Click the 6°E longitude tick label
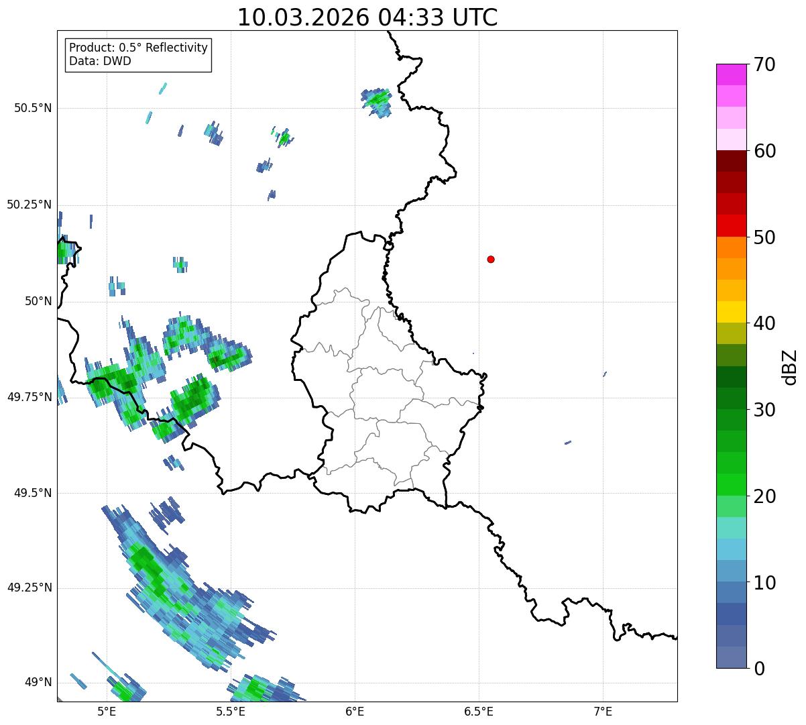Viewport: 806px width, 725px height. point(355,711)
